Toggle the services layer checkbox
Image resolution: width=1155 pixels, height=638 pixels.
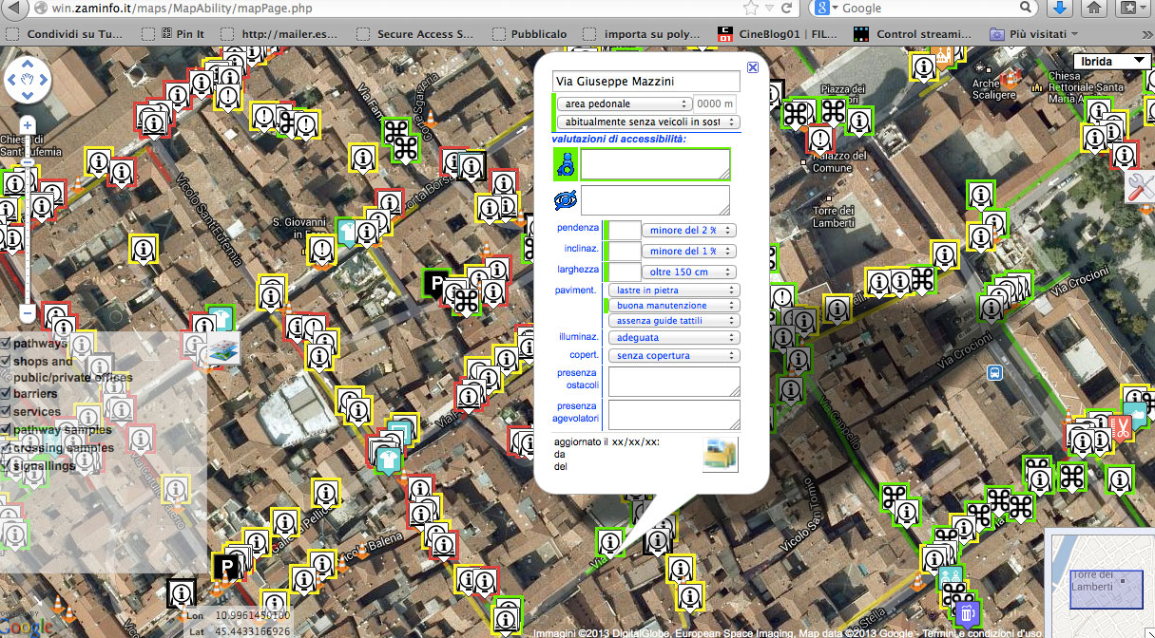coord(6,411)
